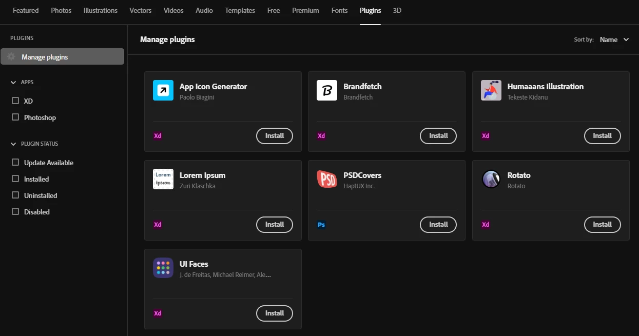Image resolution: width=639 pixels, height=336 pixels.
Task: Click the Ps badge on PSDCovers card
Action: [321, 225]
